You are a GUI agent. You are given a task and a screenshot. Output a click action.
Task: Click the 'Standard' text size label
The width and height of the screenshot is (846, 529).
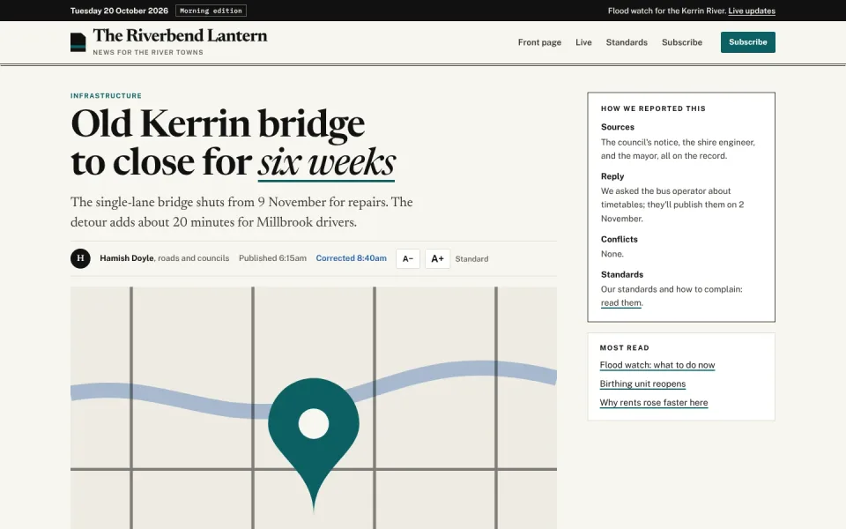(x=471, y=259)
